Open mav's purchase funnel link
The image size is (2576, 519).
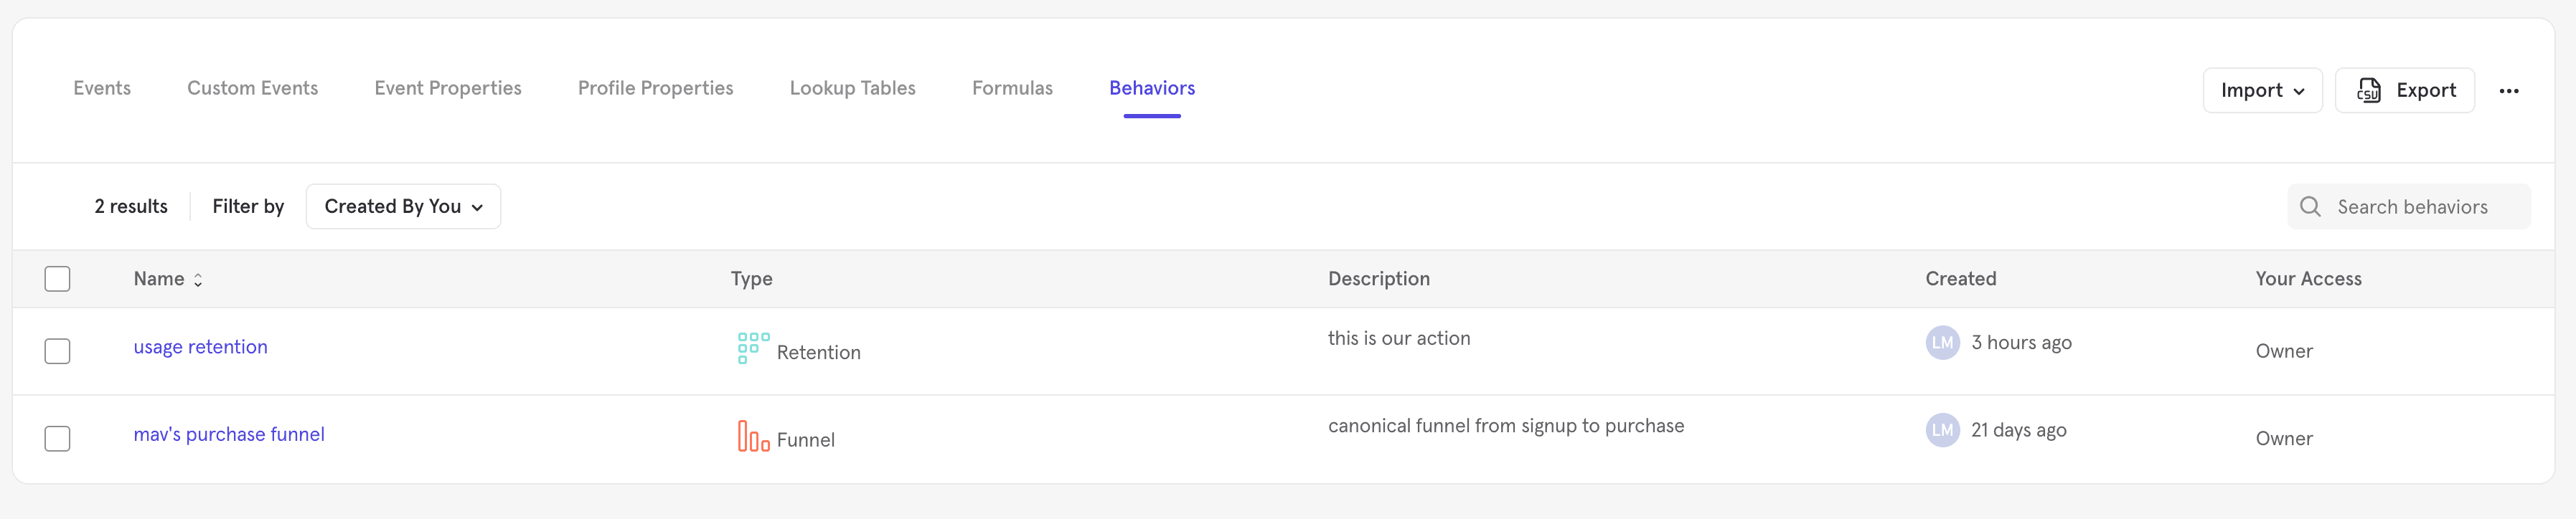pos(229,434)
